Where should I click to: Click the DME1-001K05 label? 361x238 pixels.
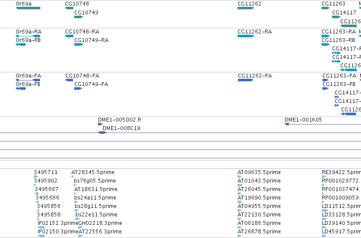[x=303, y=120]
